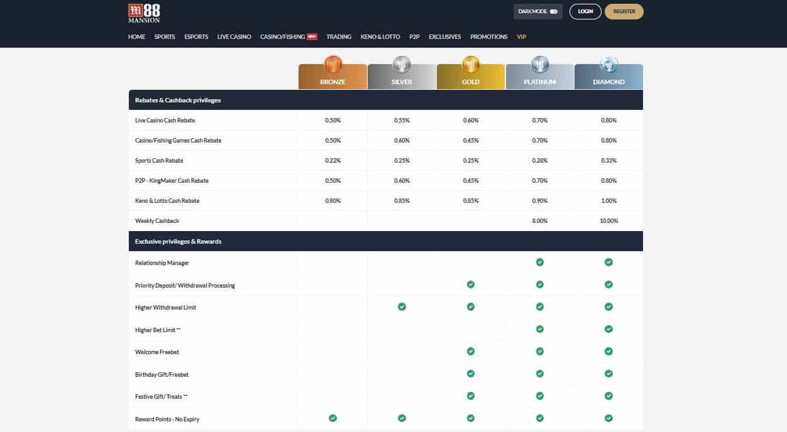Select the Gold tier header
The height and width of the screenshot is (432, 787).
(471, 77)
